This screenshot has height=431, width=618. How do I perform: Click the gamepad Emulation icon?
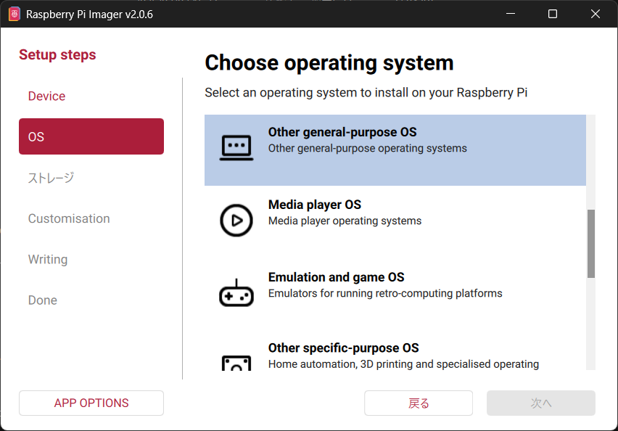coord(236,293)
